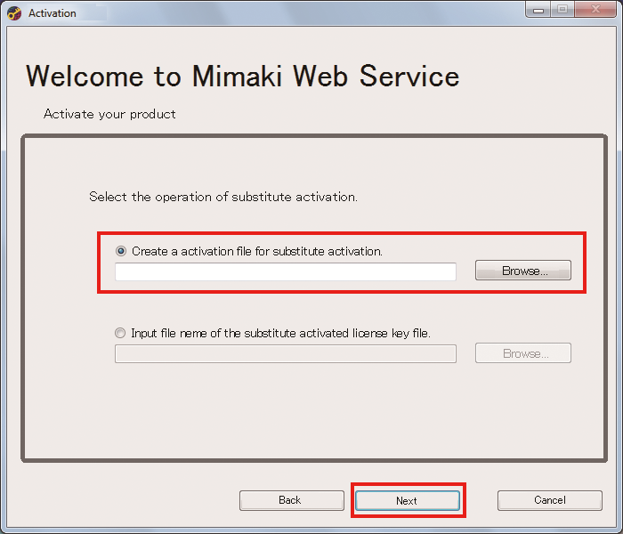Click the 'Welcome to Mimaki Web Service' heading
623x534 pixels.
click(x=242, y=76)
